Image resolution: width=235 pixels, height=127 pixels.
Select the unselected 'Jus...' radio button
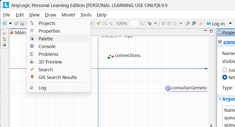(x=225, y=70)
